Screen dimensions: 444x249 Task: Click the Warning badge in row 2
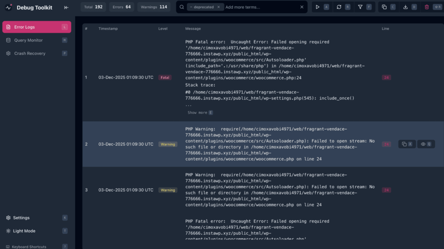(x=168, y=144)
